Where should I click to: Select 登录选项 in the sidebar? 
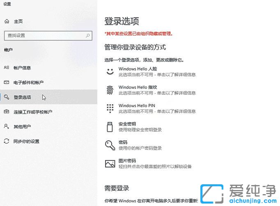tap(22, 97)
